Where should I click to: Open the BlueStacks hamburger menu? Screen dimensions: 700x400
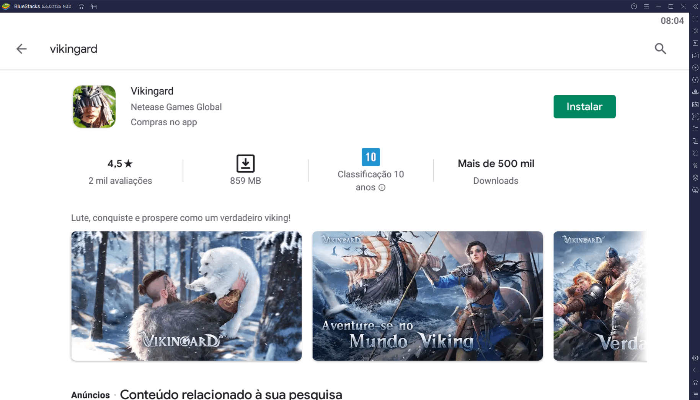point(646,6)
